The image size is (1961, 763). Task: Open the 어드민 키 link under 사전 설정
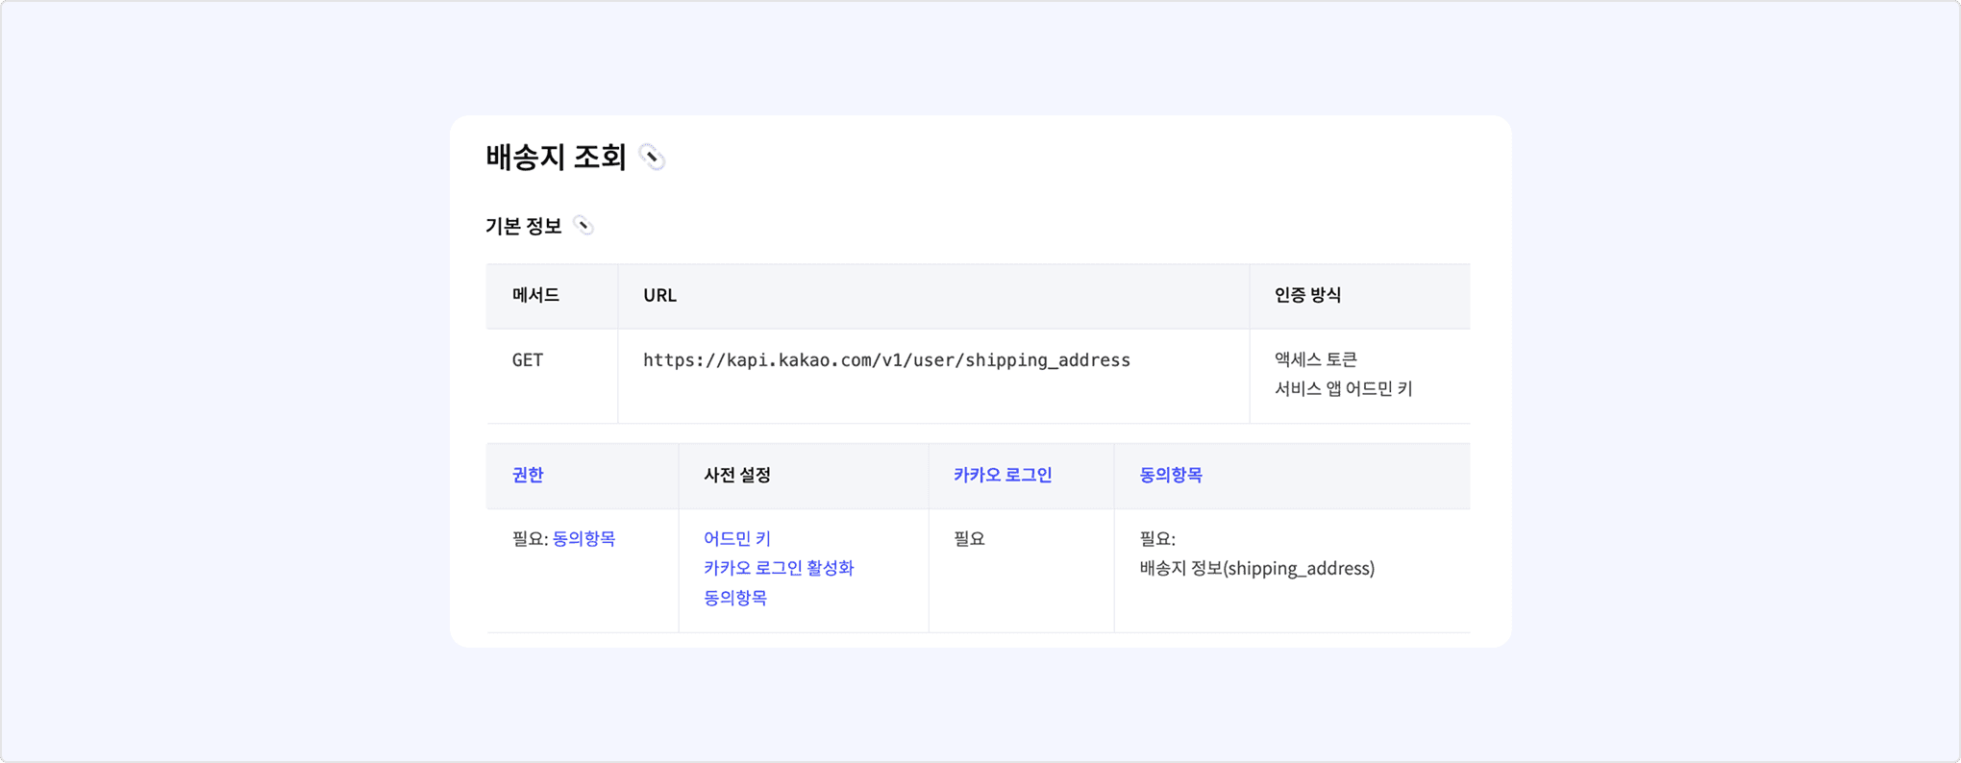pyautogui.click(x=736, y=539)
